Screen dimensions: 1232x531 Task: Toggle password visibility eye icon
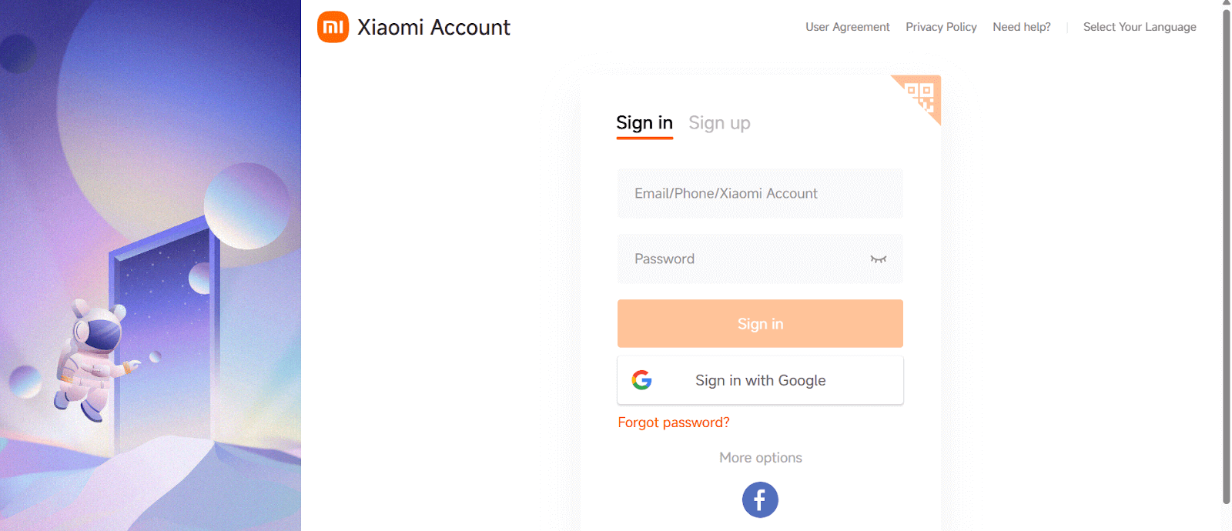pos(878,259)
